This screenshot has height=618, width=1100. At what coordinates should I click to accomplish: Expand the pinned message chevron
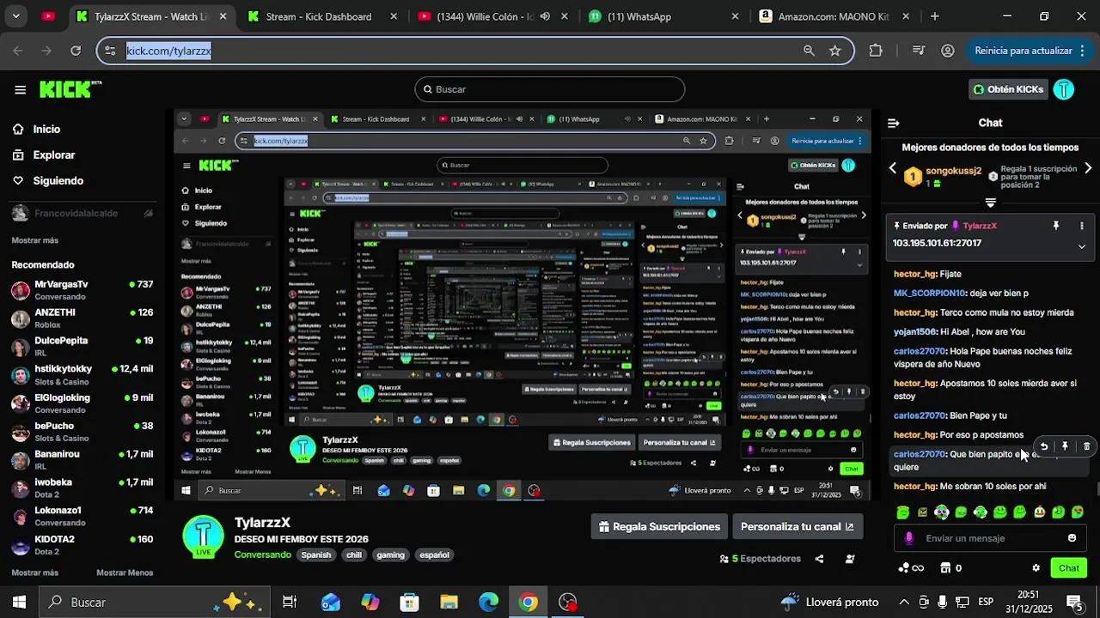point(1082,246)
